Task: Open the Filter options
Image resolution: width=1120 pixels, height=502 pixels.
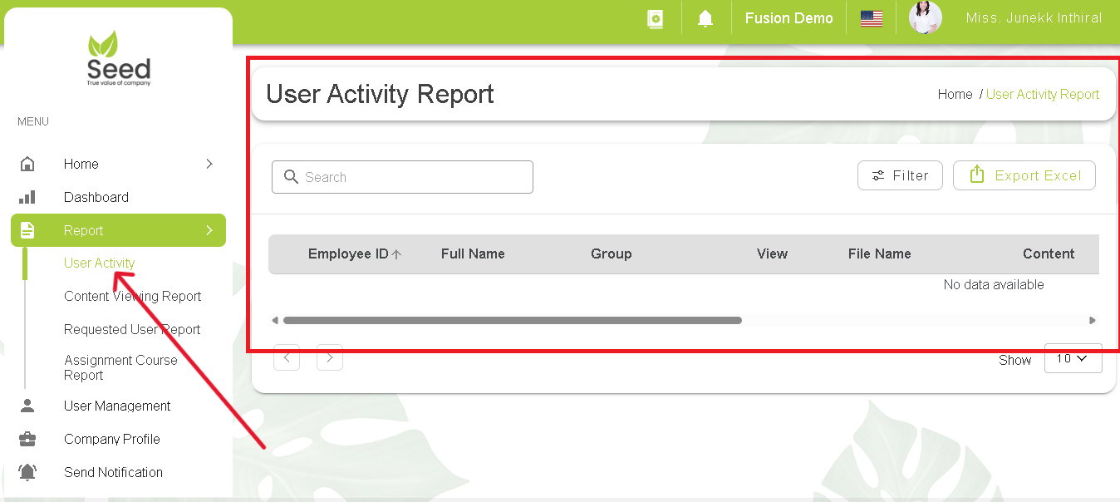Action: pyautogui.click(x=900, y=175)
